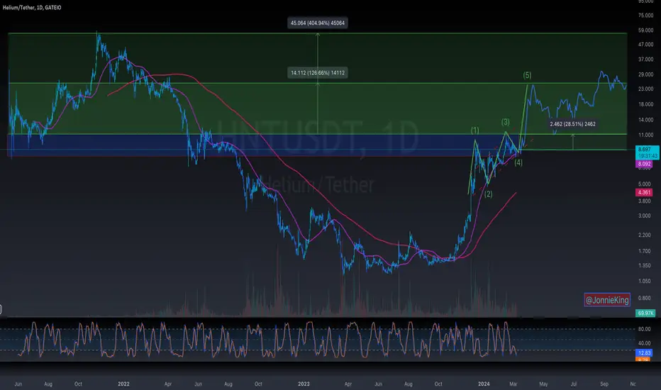Click 80.00 on the oscillator scale
Image resolution: width=661 pixels, height=390 pixels.
(x=644, y=329)
